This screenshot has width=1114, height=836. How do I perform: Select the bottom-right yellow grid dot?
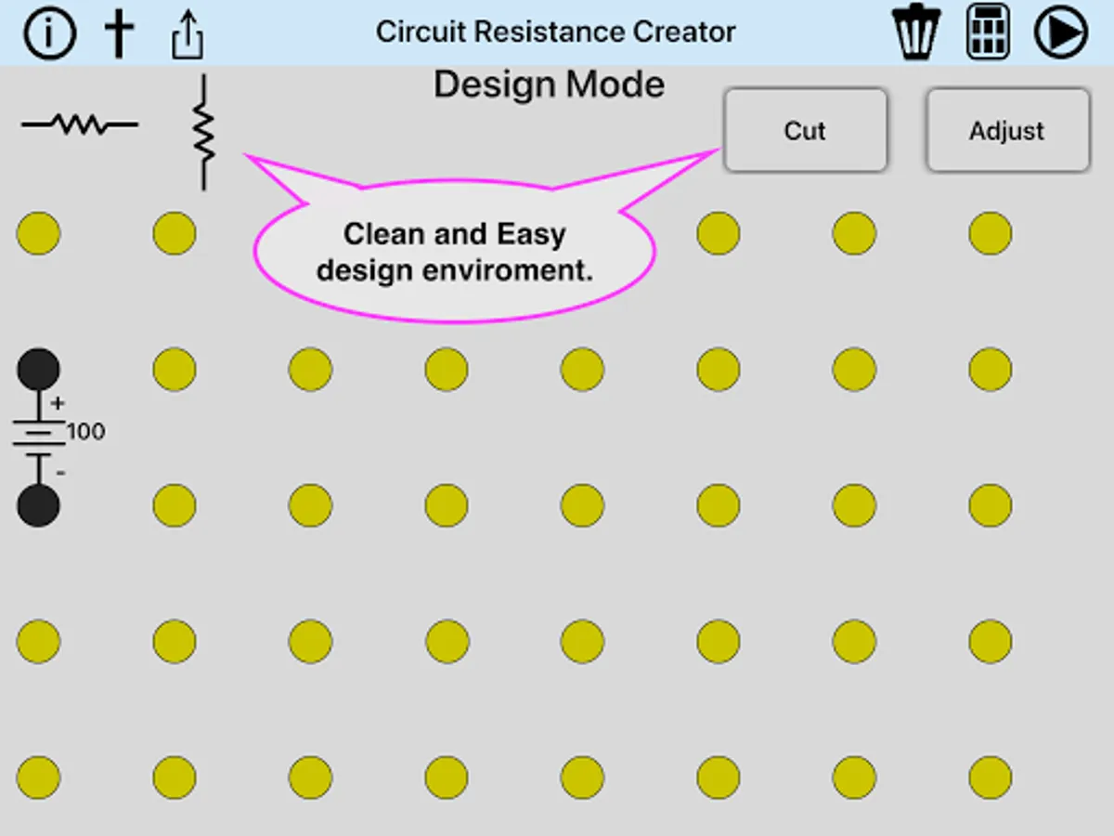point(989,777)
